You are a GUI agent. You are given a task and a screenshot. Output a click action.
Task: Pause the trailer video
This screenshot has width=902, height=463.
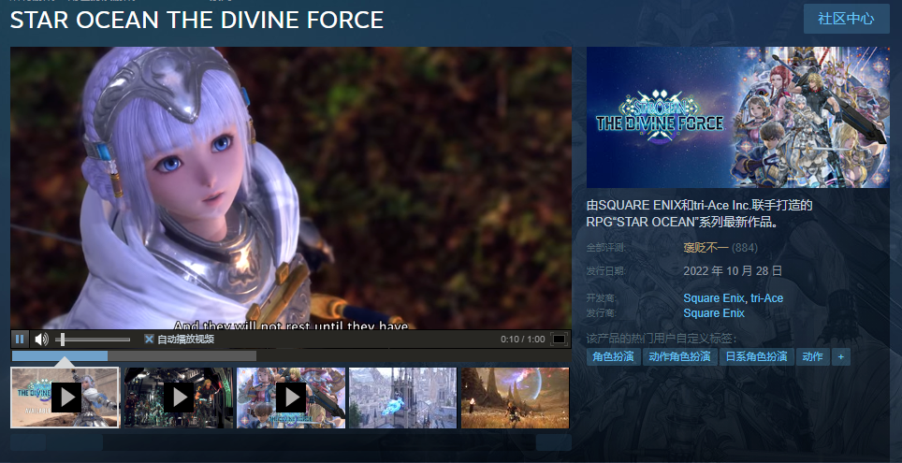pos(20,339)
